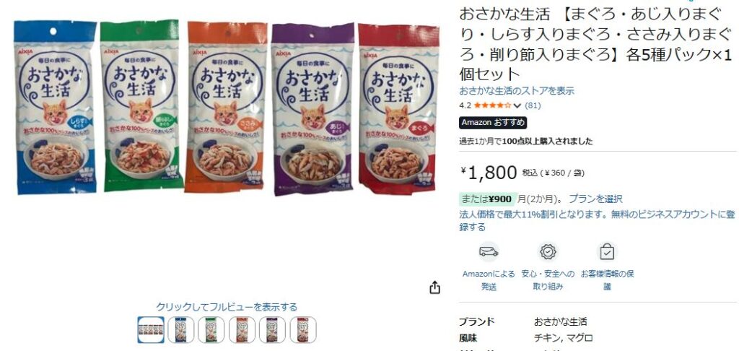Screen dimensions: 739x351
Task: Select the orange pack thumbnail
Action: point(242,330)
